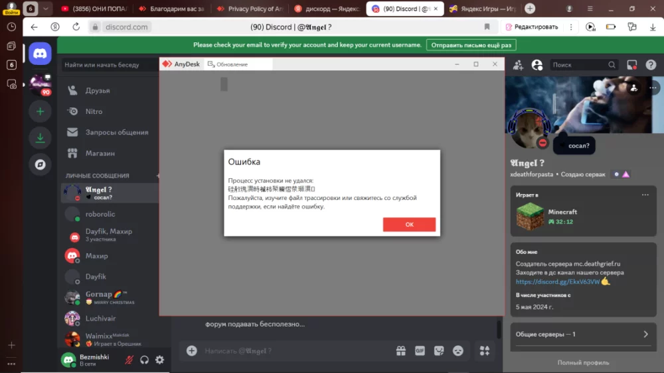
Task: Open the chat with Dayfik
Action: click(110, 277)
